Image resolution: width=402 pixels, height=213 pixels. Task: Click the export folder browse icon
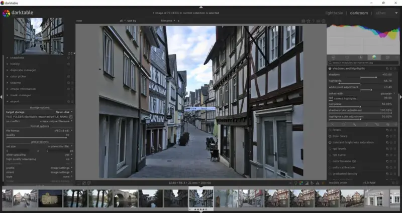click(x=71, y=116)
